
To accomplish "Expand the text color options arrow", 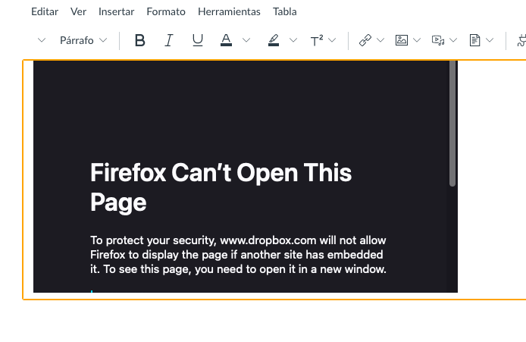I will point(246,40).
